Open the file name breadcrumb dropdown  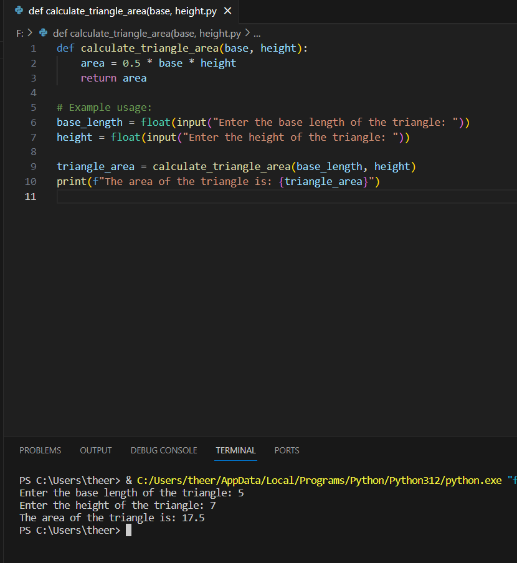pyautogui.click(x=146, y=33)
